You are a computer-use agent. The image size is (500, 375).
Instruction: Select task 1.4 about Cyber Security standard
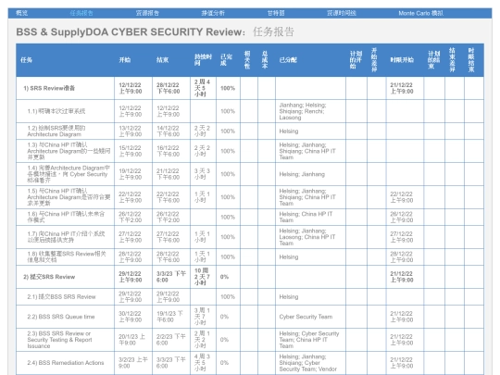tap(250, 174)
